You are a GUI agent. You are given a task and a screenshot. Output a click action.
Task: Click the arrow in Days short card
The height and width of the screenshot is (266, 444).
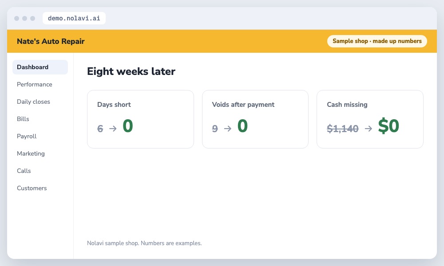113,129
